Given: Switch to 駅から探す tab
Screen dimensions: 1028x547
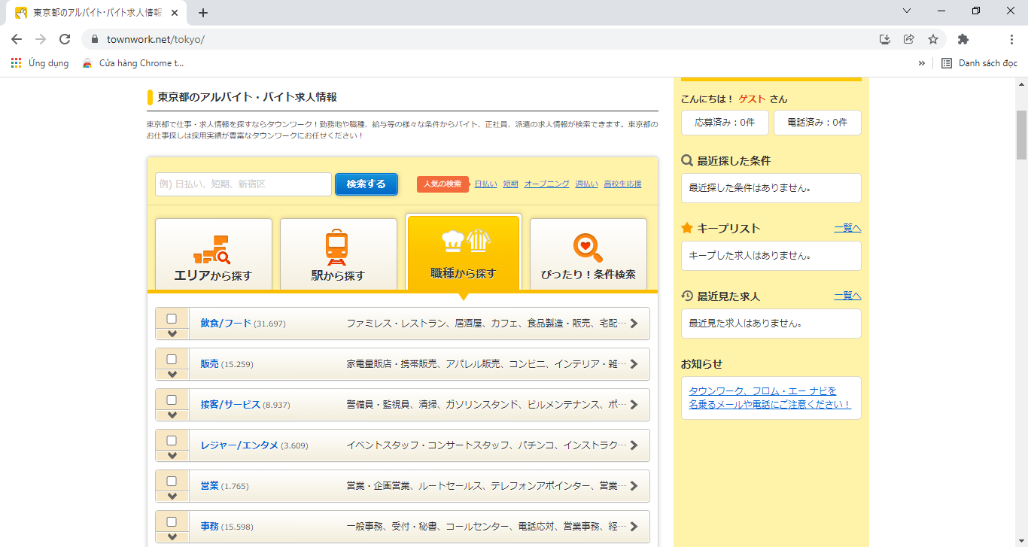Looking at the screenshot, I should 338,254.
